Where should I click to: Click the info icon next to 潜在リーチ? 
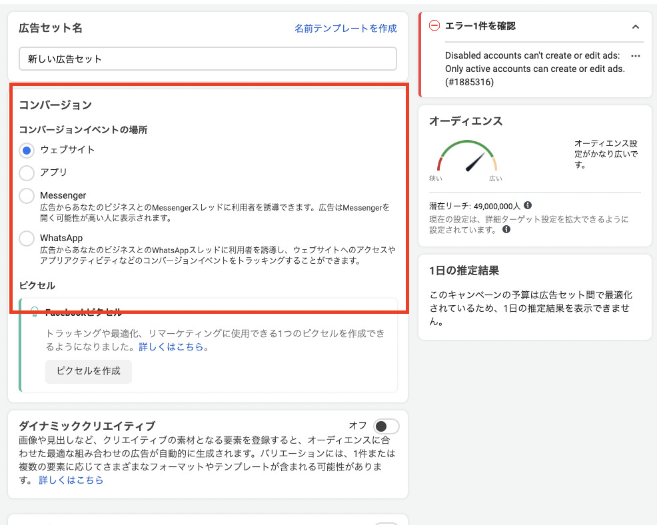[528, 205]
